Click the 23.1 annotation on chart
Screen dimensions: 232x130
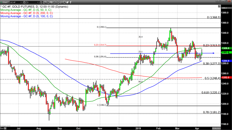click(x=140, y=52)
